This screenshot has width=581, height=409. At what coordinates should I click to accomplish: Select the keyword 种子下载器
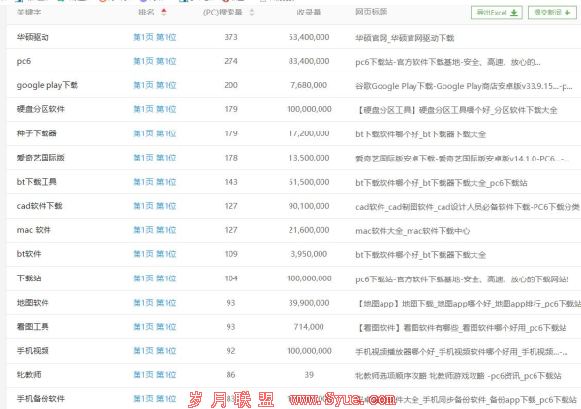(37, 133)
